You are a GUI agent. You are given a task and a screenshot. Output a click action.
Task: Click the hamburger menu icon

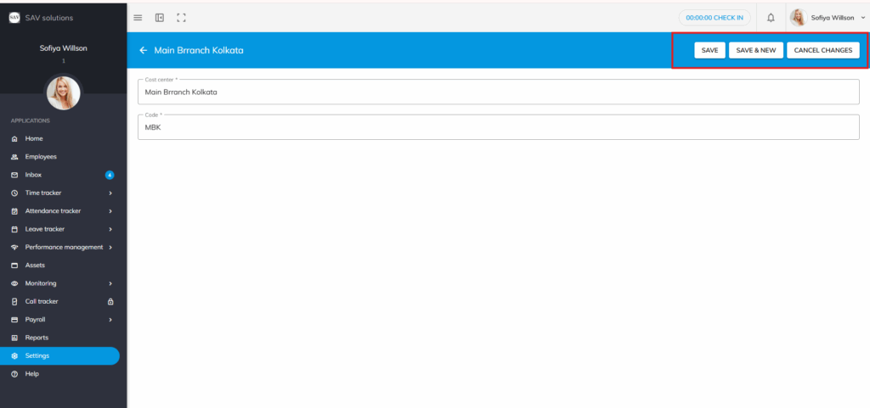pyautogui.click(x=138, y=18)
